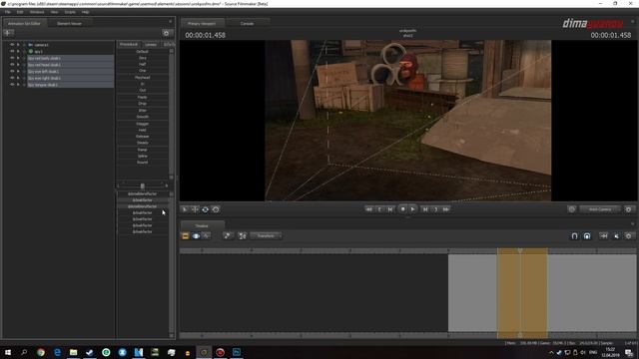Screen dimensions: 639x359
Task: Open the File menu
Action: point(7,12)
